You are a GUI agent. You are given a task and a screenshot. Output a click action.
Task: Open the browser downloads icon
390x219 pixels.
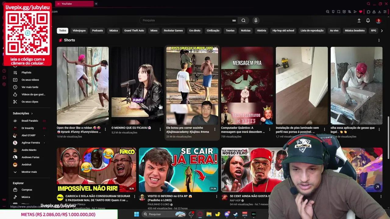379,12
